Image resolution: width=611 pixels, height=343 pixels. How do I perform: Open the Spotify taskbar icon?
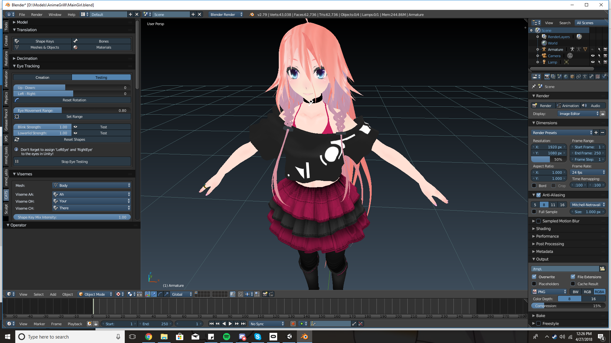(x=227, y=337)
